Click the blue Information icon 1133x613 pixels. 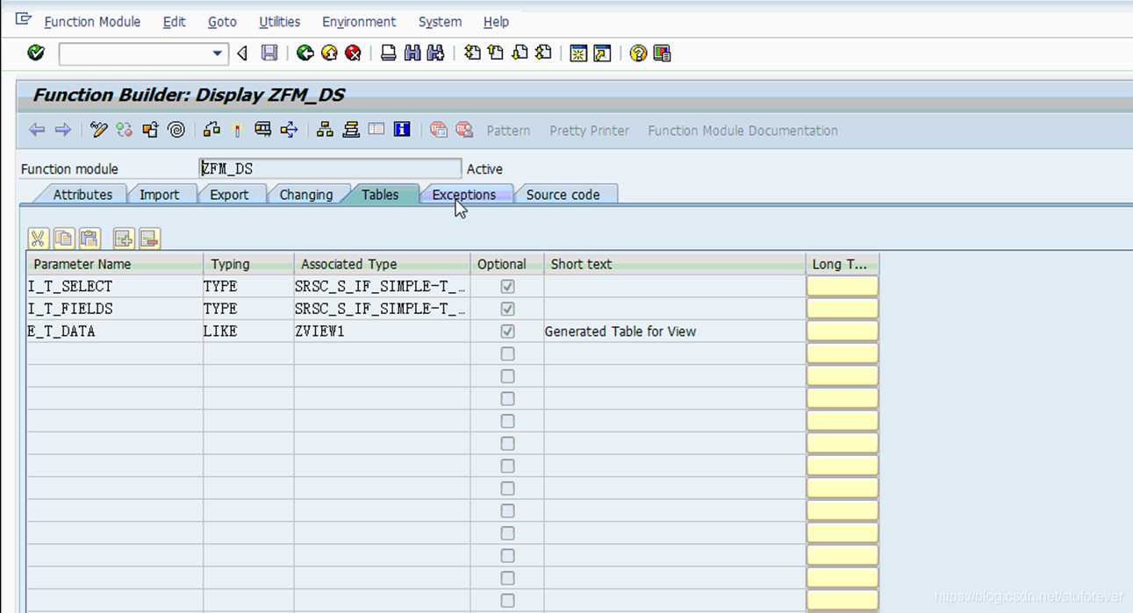click(402, 130)
